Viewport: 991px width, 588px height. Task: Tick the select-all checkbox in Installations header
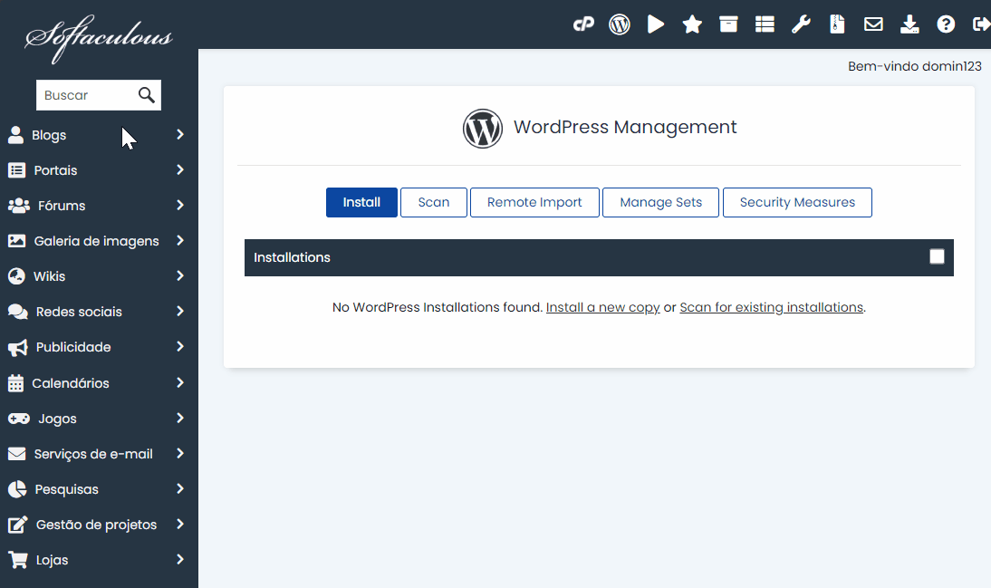point(938,256)
